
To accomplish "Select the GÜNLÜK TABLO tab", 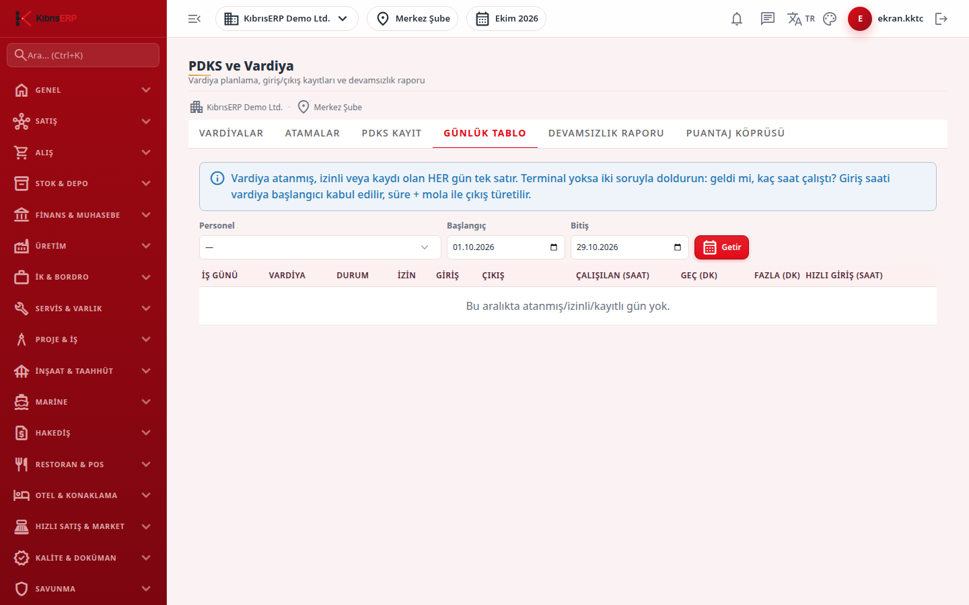I will coord(485,133).
